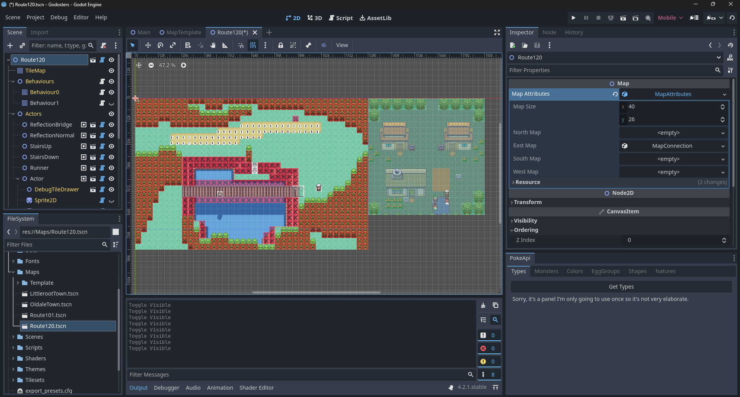
Task: Select the Rotate Mode tool
Action: coord(160,46)
